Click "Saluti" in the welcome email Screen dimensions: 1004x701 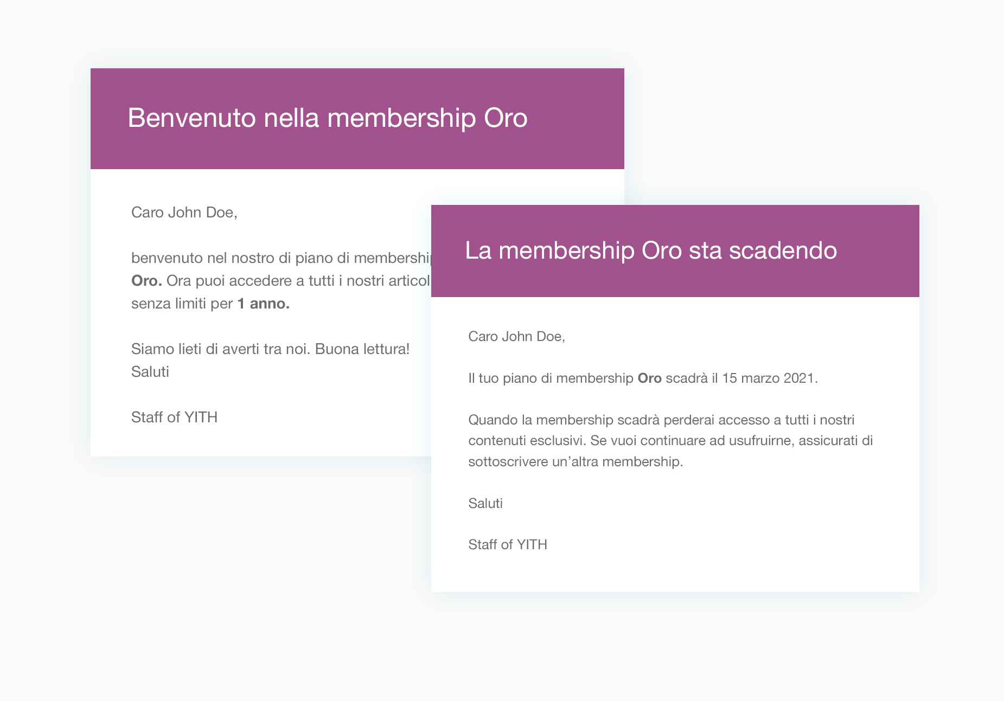[x=150, y=371]
